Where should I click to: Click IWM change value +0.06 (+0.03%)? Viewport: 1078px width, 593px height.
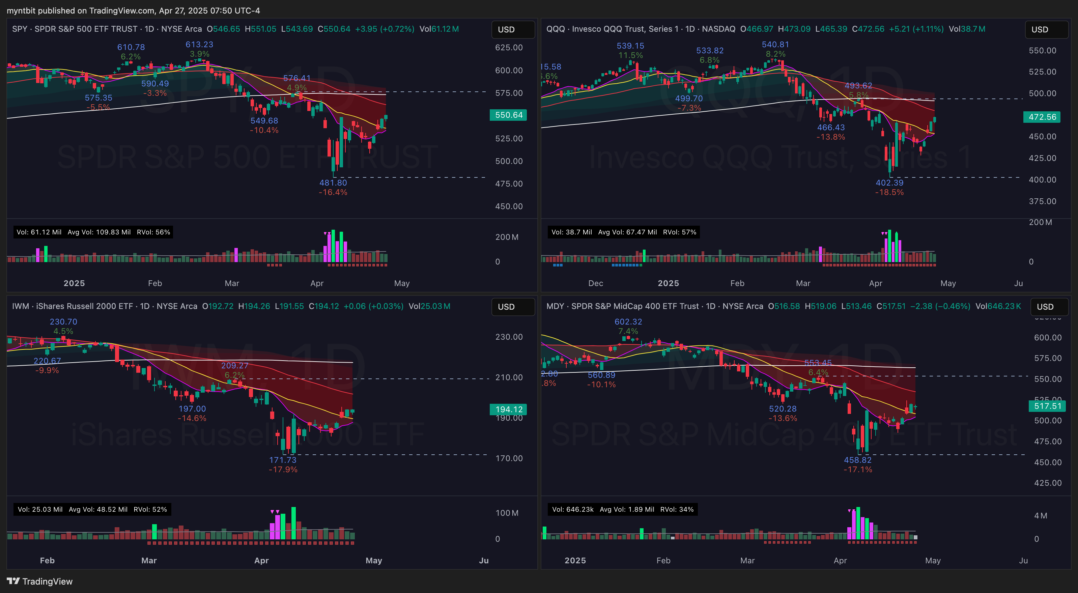click(373, 306)
